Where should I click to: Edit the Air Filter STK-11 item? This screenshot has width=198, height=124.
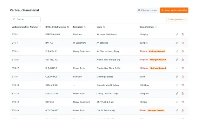pos(177,51)
